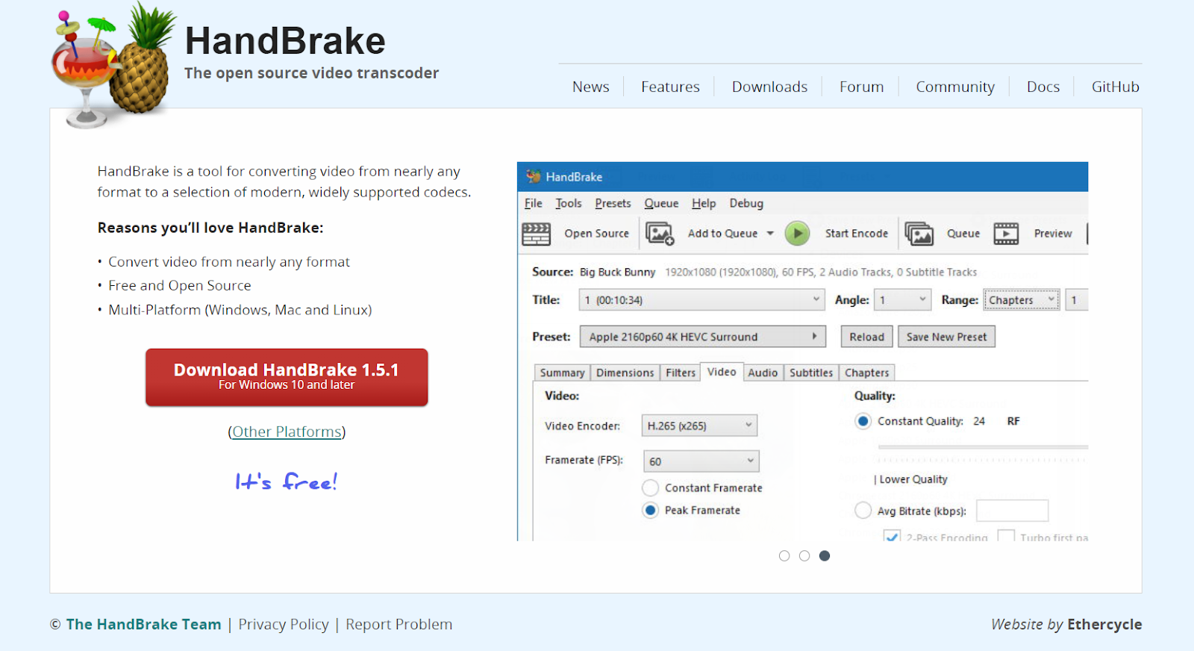Expand the Add to Queue dropdown arrow

770,234
